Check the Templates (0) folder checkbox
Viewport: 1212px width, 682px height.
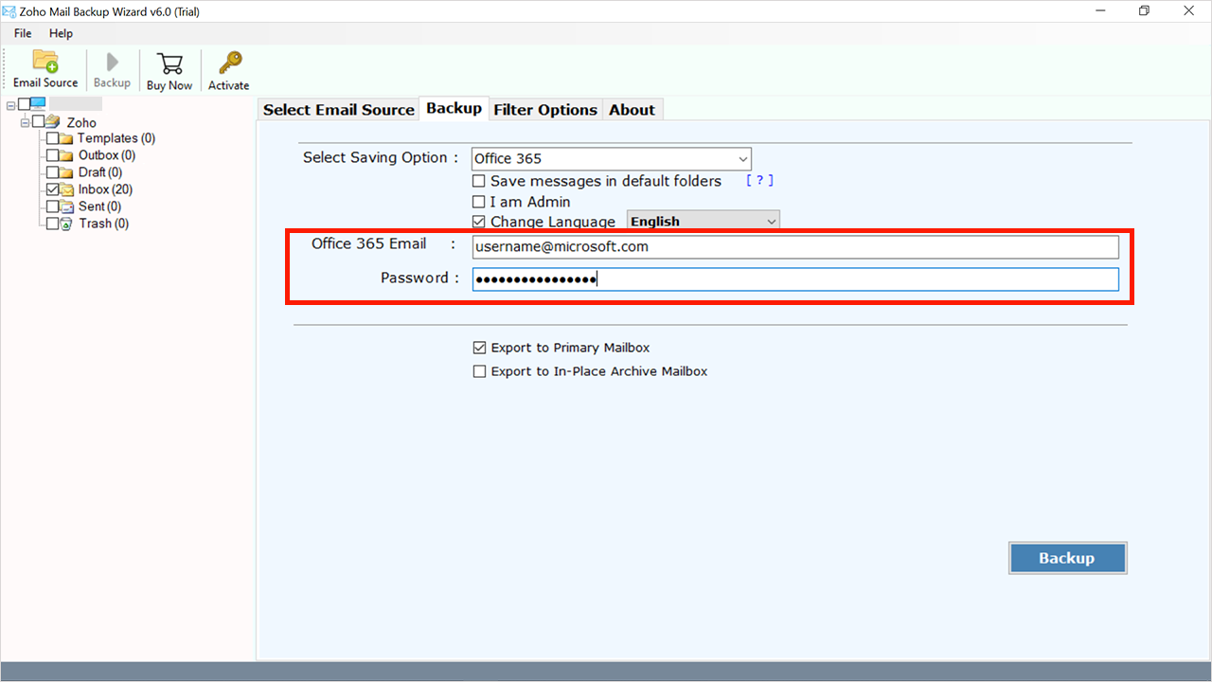coord(52,138)
